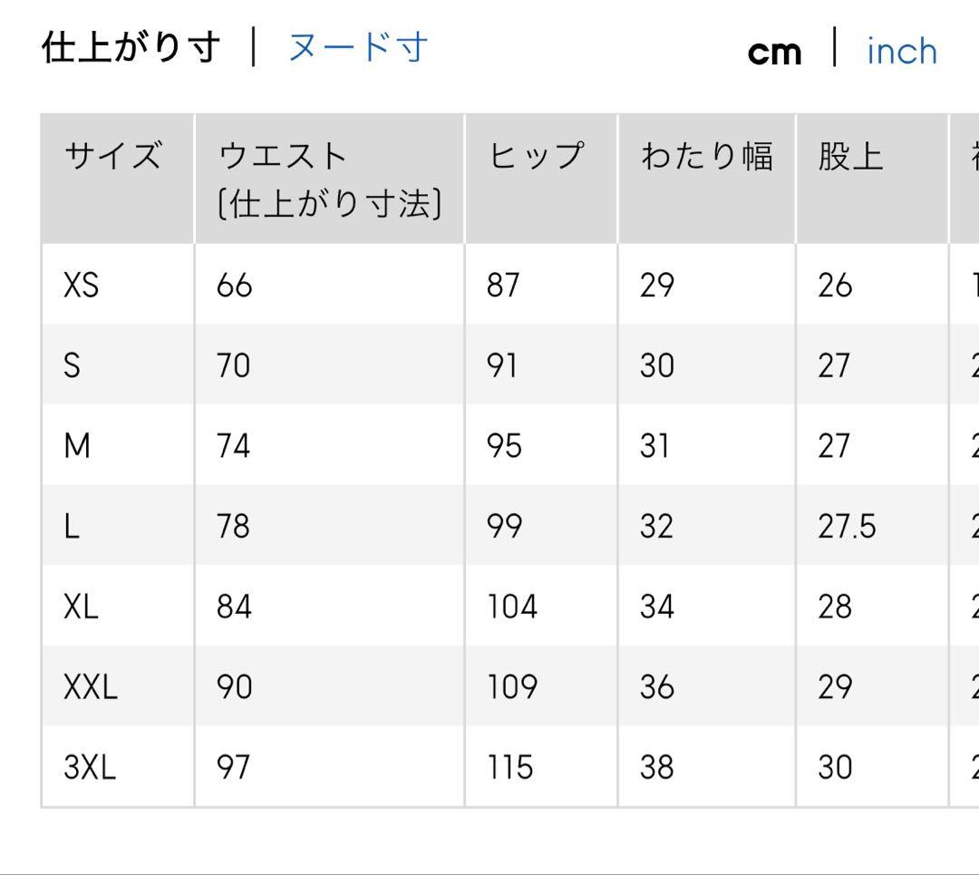Click waist value 74 for size M
The height and width of the screenshot is (875, 979).
tap(233, 446)
